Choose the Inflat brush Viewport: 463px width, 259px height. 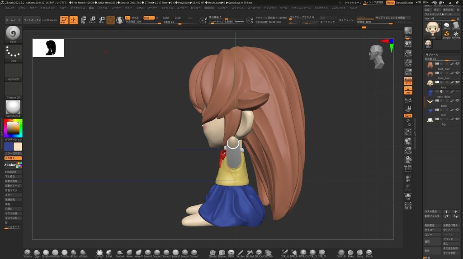tap(109, 253)
